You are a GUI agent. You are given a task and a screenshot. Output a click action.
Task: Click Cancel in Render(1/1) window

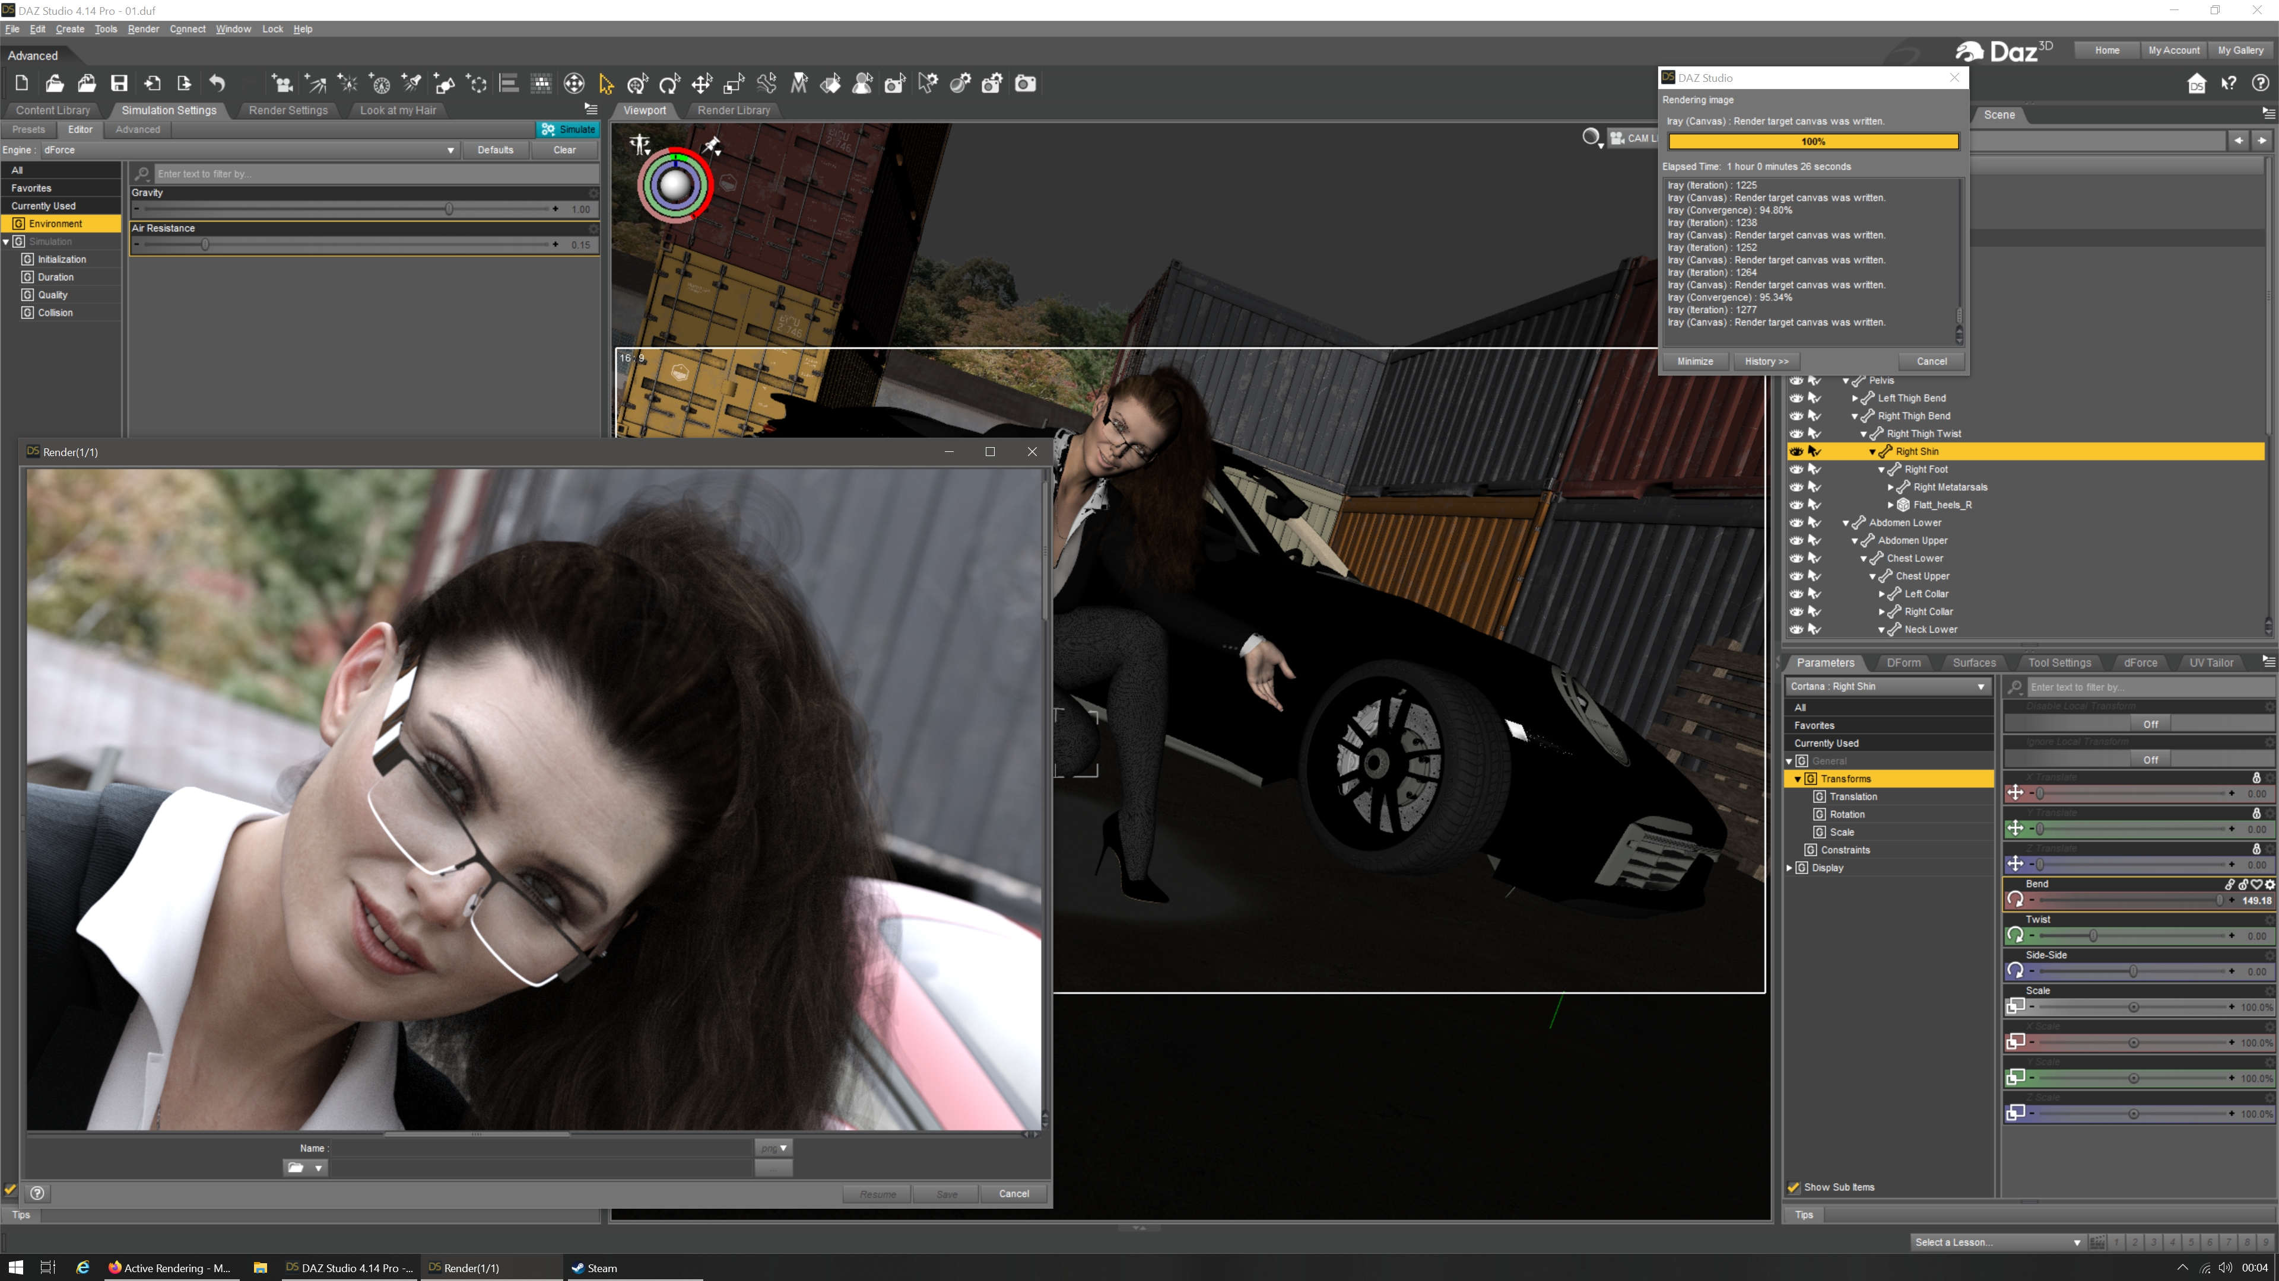coord(1014,1194)
